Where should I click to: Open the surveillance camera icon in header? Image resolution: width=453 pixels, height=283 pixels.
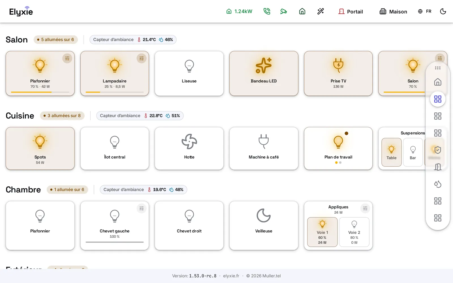(x=284, y=11)
